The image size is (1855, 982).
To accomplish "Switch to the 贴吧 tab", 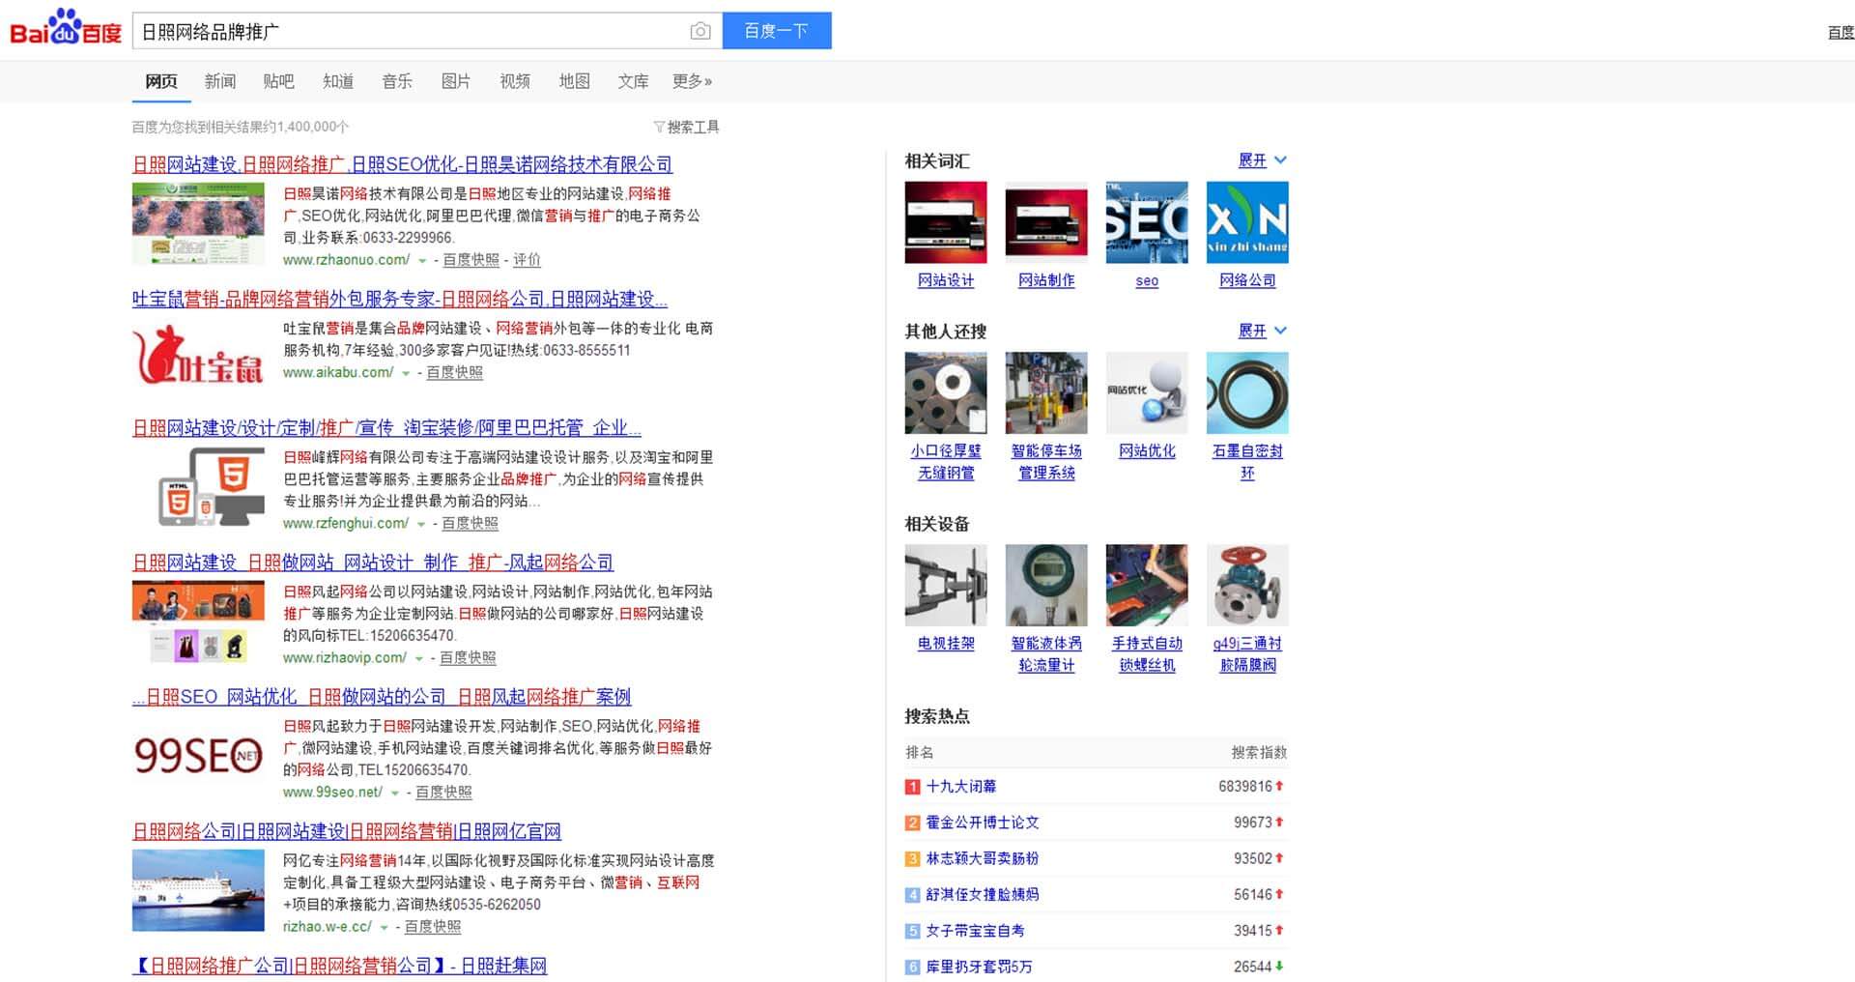I will point(278,81).
